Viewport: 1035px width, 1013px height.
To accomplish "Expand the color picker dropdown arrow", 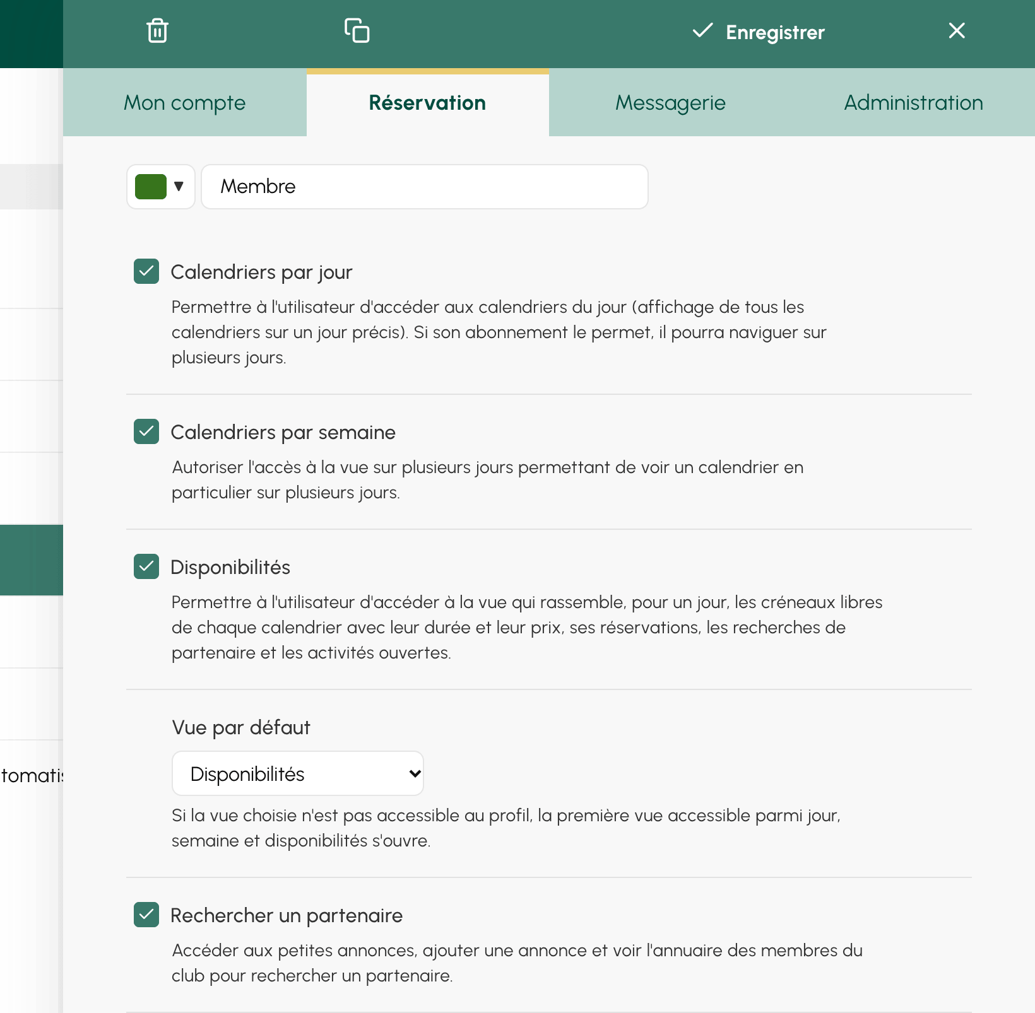I will click(179, 187).
